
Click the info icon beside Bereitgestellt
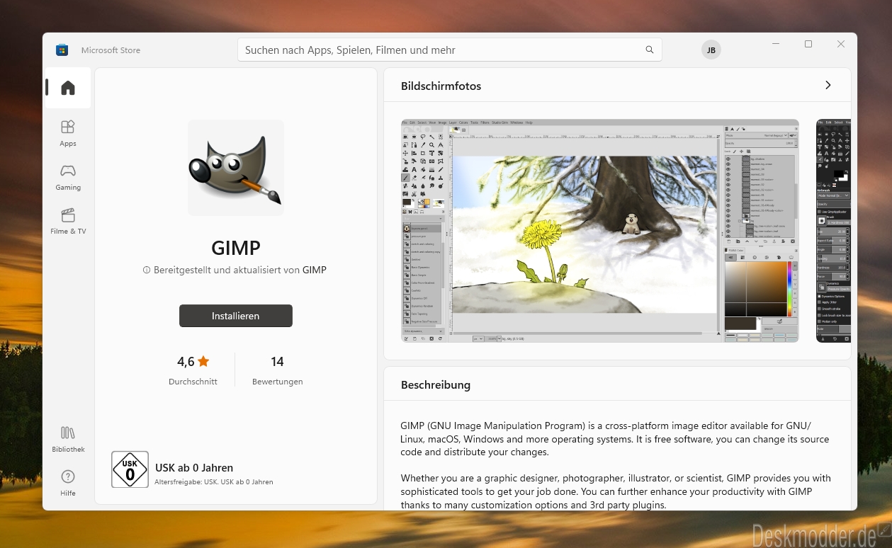(x=147, y=270)
